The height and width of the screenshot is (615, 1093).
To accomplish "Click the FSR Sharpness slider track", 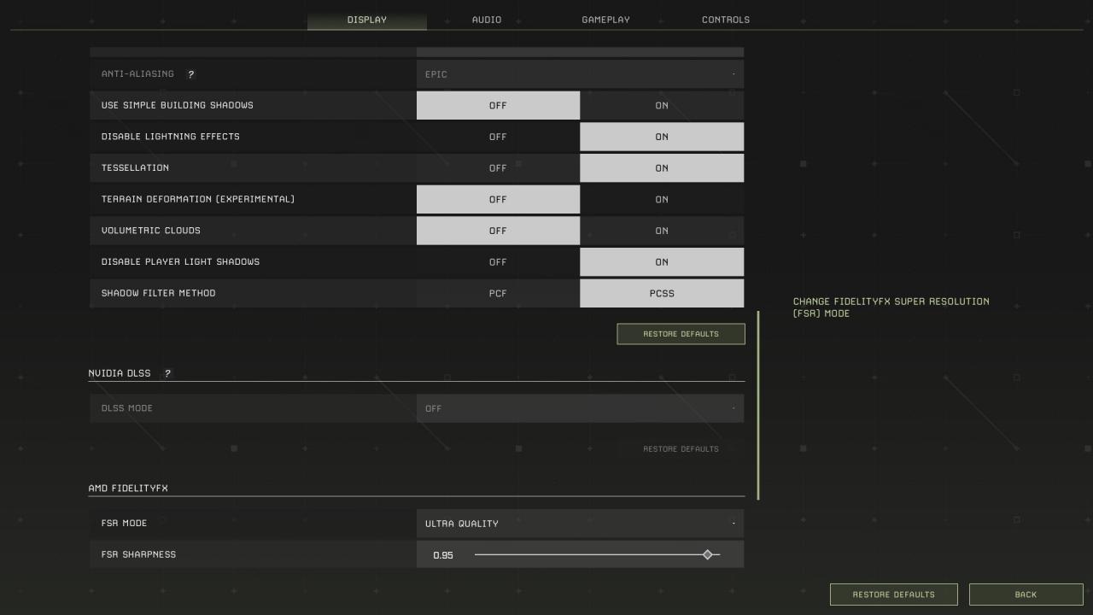I will [x=597, y=555].
